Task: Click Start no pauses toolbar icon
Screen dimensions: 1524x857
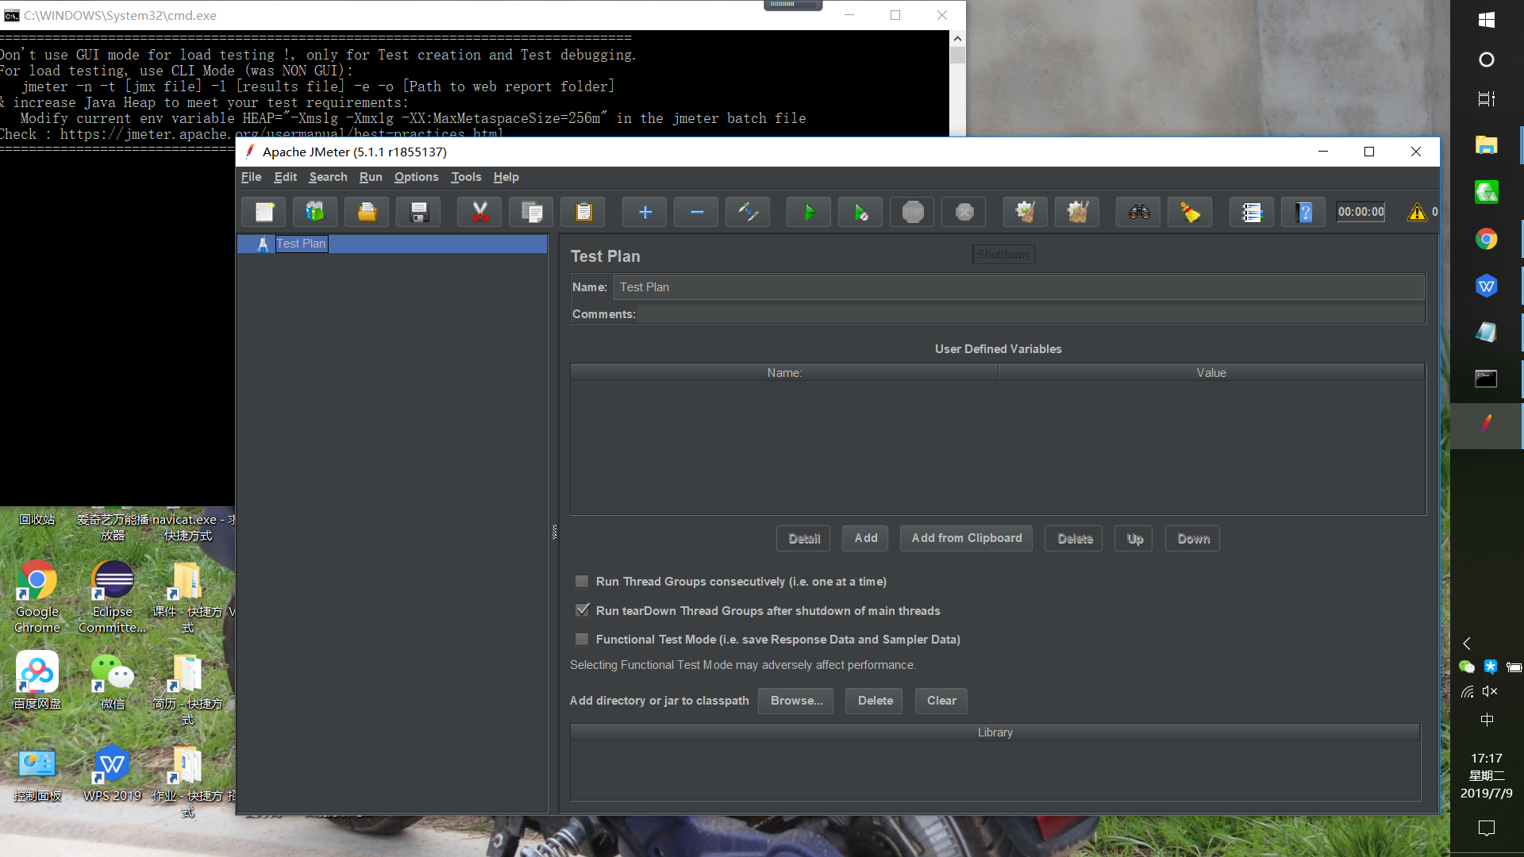Action: [x=860, y=212]
